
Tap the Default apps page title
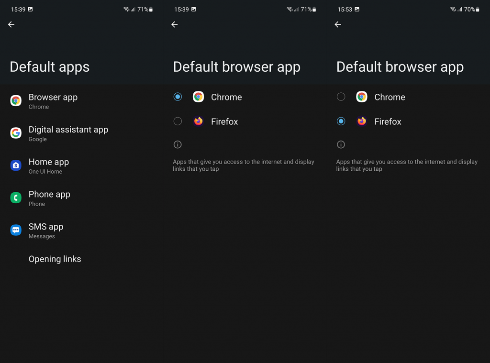pyautogui.click(x=50, y=67)
